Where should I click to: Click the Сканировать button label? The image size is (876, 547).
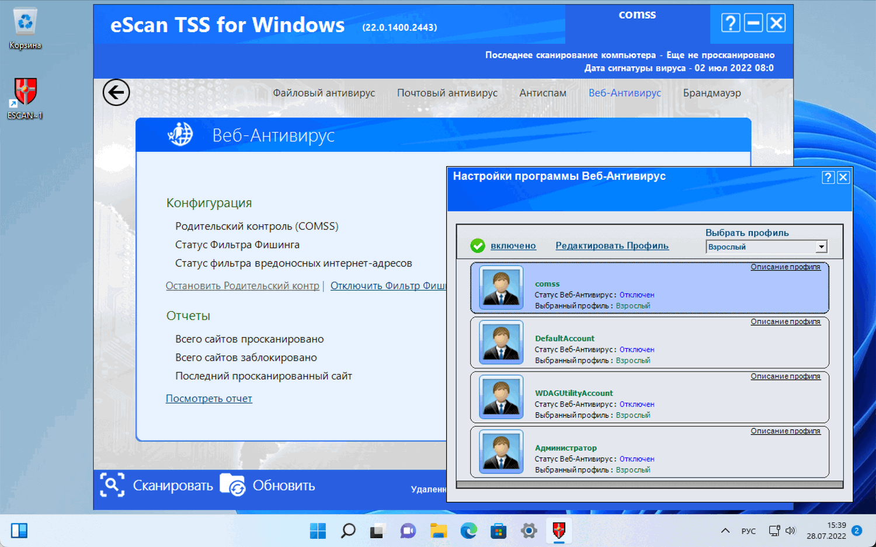tap(173, 486)
